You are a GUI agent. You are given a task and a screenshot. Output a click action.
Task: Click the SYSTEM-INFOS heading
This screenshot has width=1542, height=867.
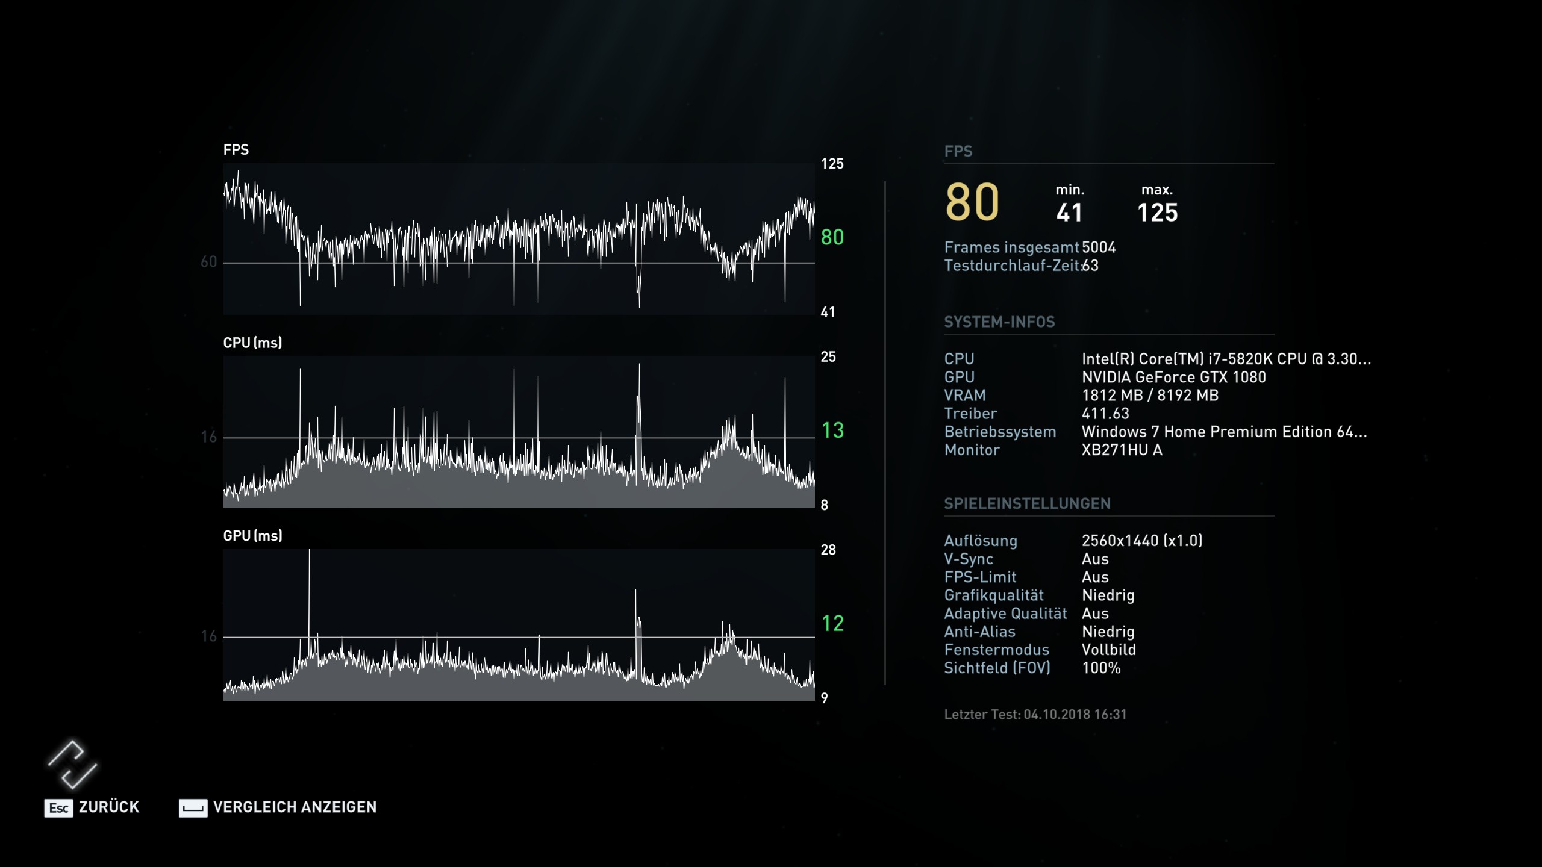point(999,322)
